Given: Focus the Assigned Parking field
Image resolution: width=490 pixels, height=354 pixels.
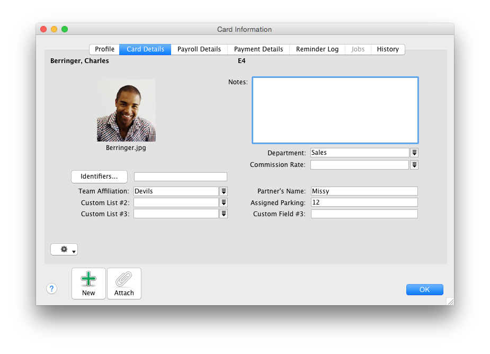Looking at the screenshot, I should click(x=364, y=202).
